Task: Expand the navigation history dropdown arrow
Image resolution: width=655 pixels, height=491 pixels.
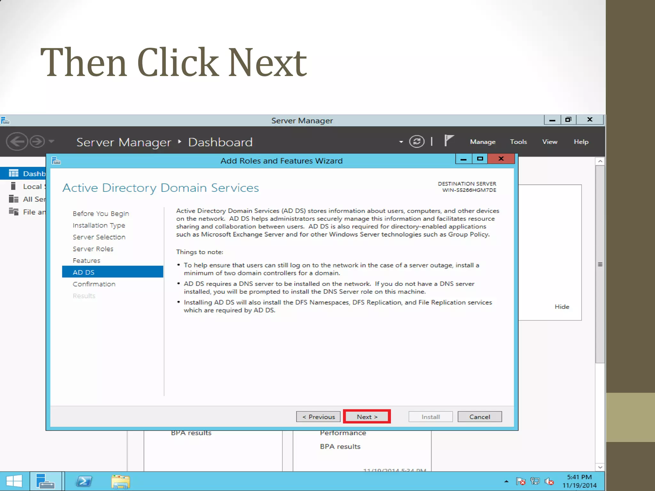Action: (x=52, y=141)
